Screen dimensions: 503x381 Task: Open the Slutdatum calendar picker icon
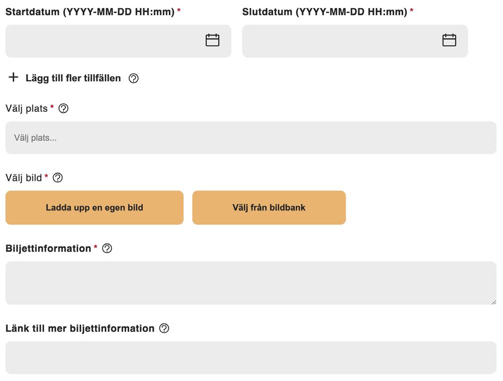coord(449,41)
